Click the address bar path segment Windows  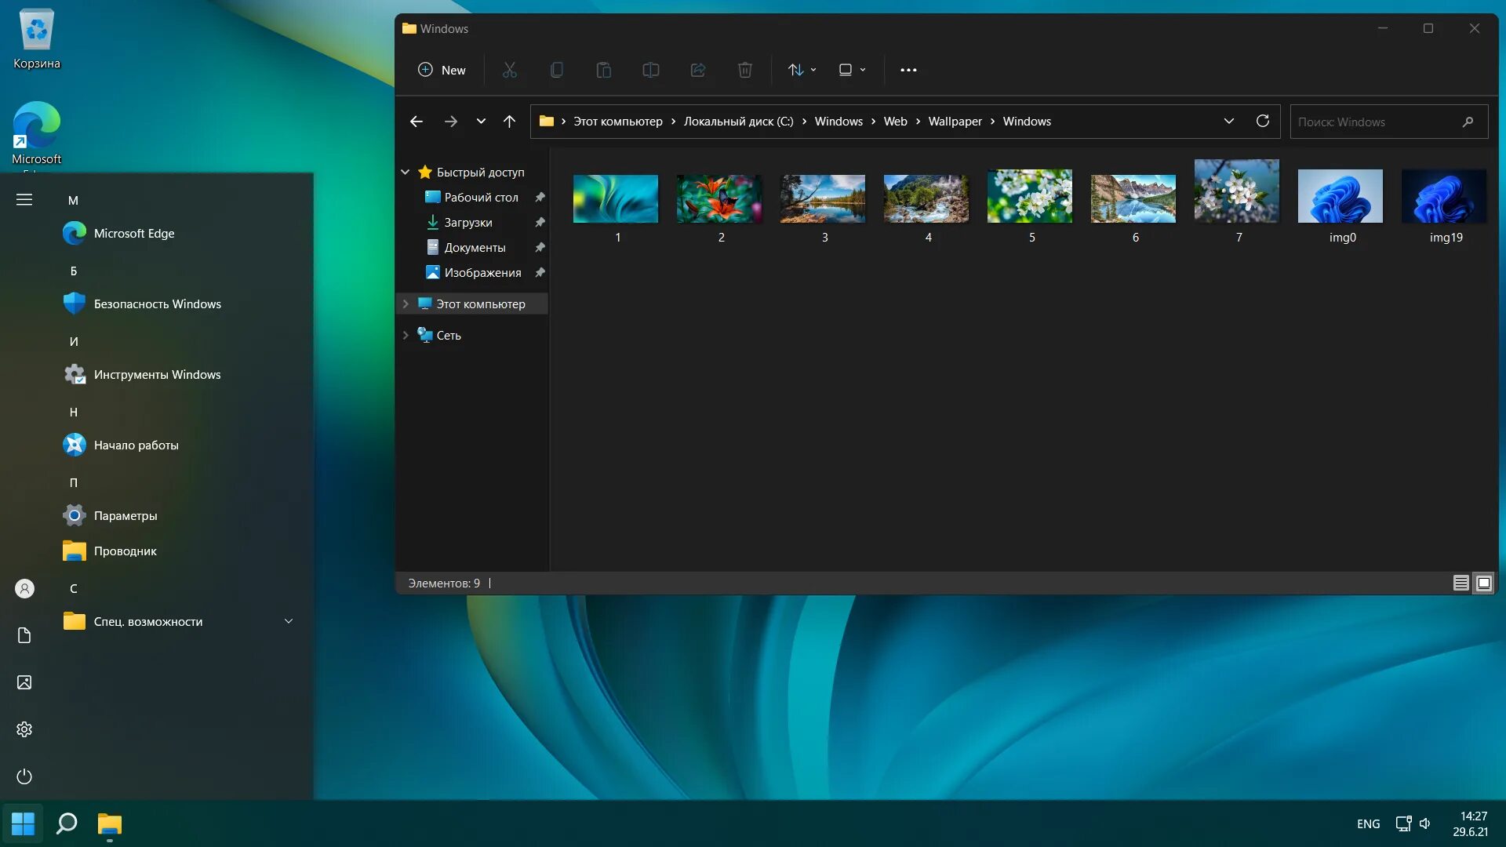(x=1027, y=121)
